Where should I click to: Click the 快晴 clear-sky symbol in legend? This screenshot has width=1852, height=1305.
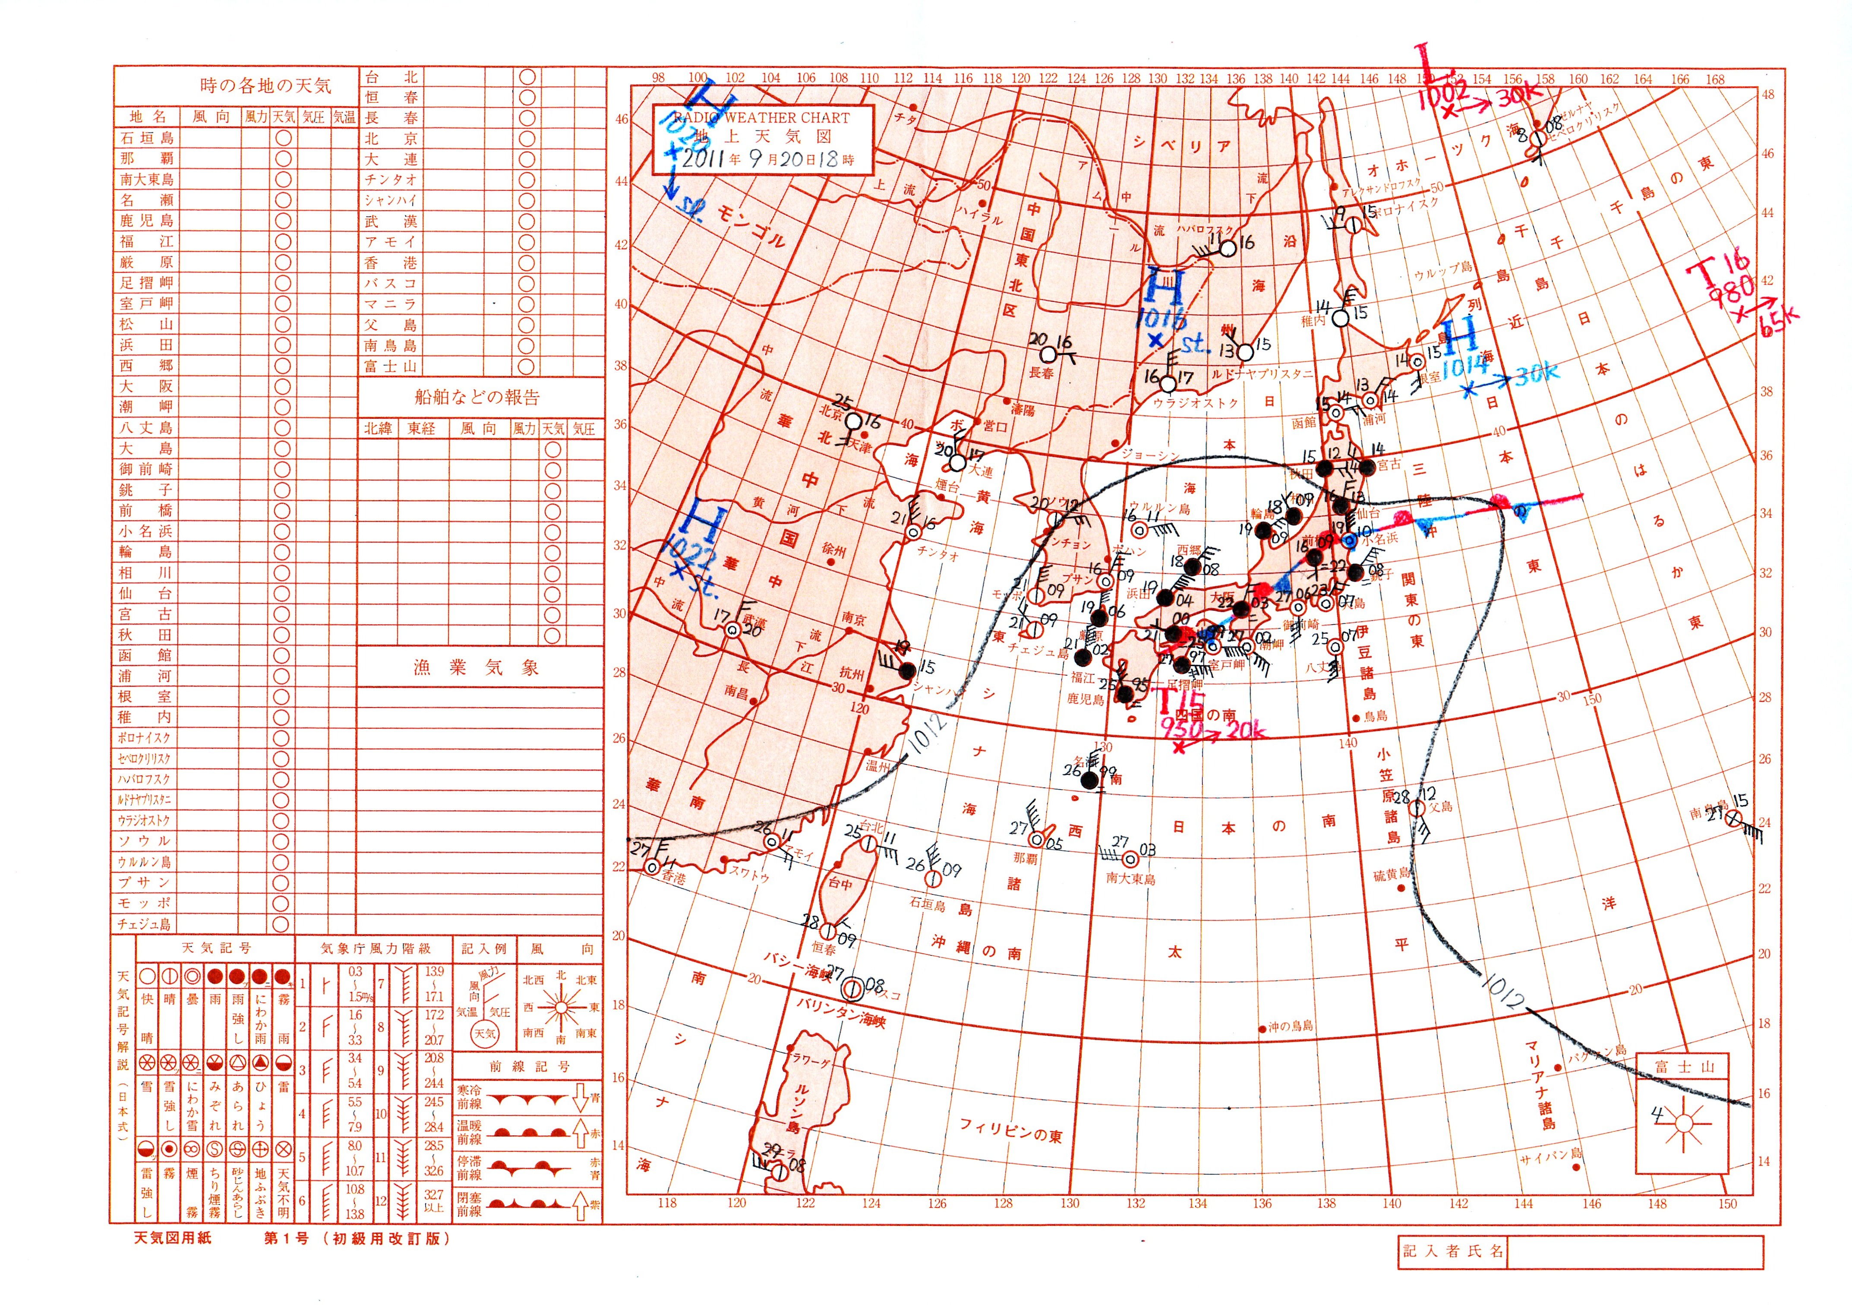pyautogui.click(x=147, y=977)
